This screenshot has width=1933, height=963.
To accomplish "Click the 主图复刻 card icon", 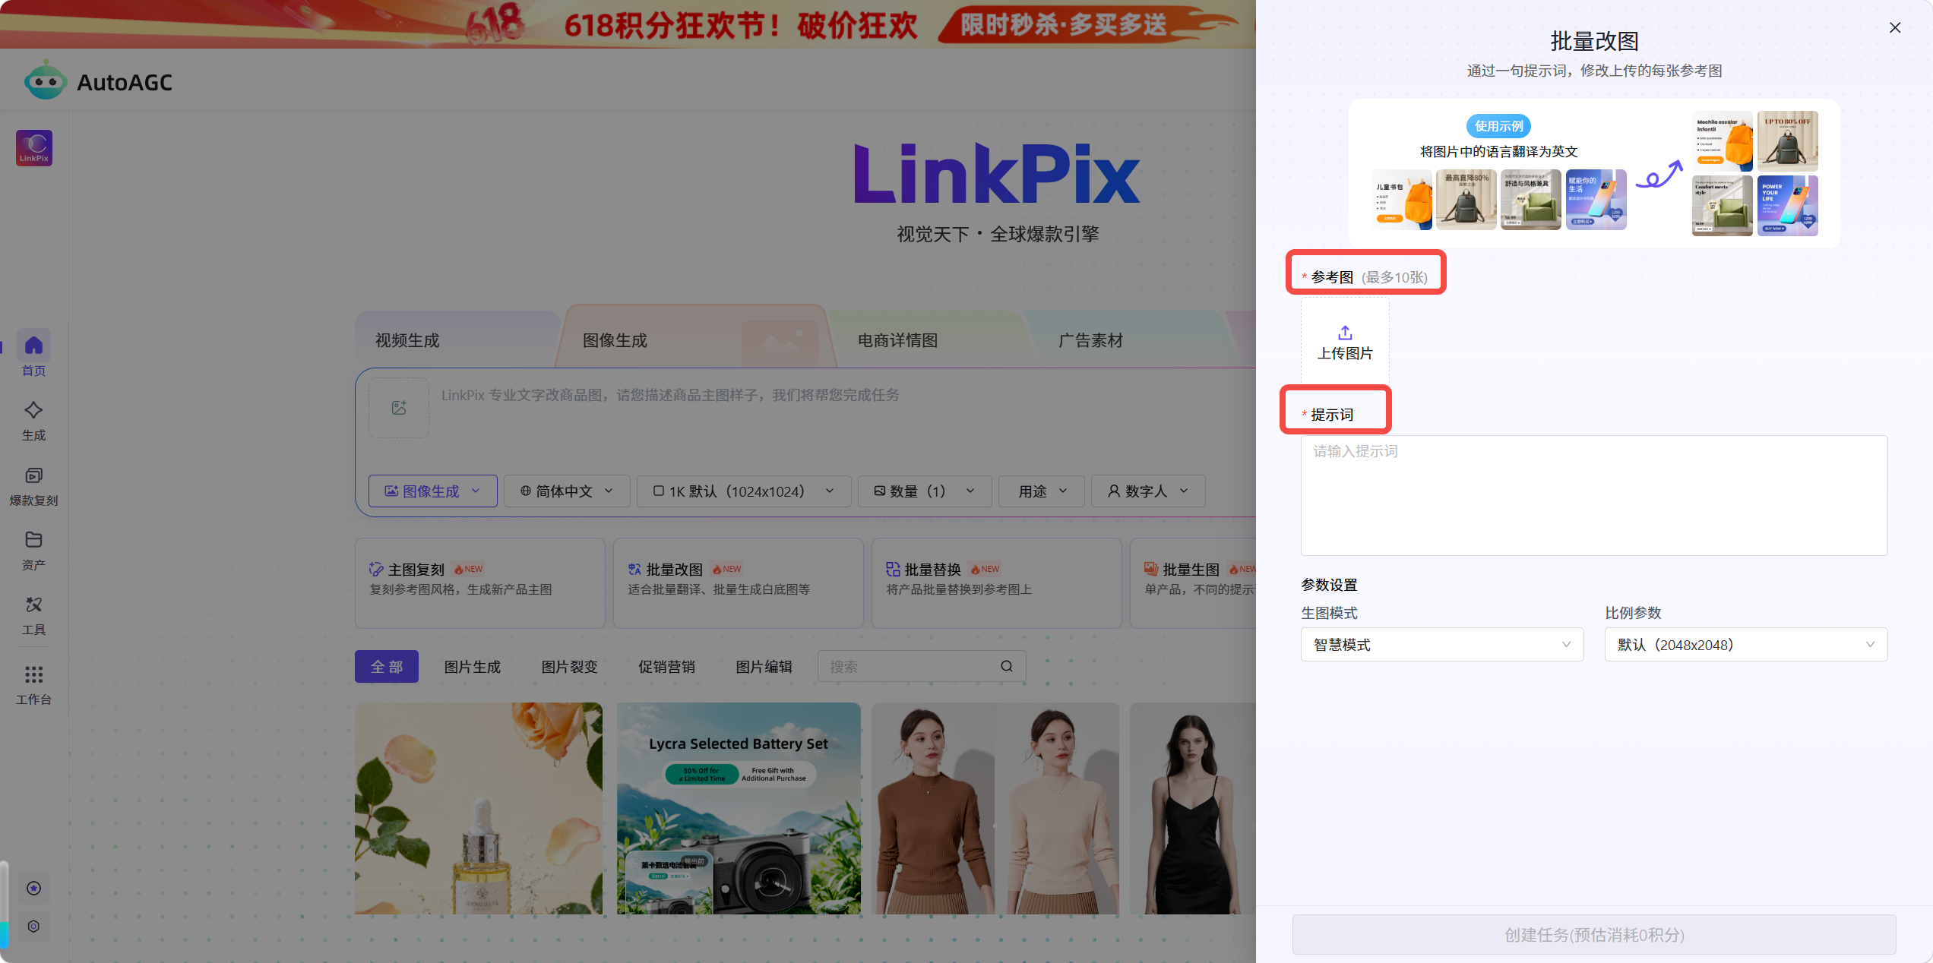I will click(x=376, y=570).
